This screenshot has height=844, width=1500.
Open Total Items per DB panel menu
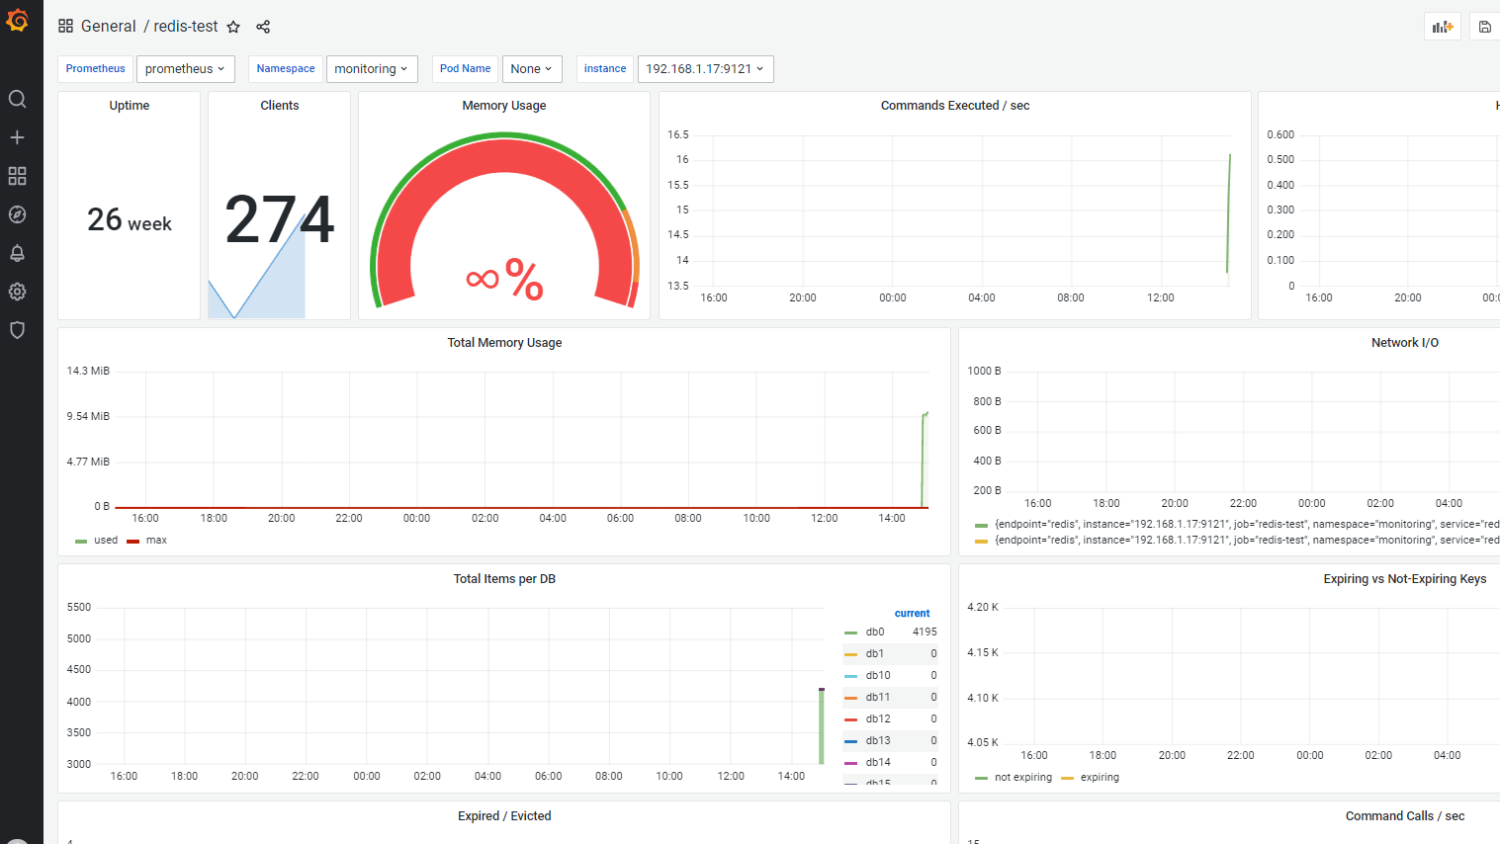click(x=504, y=579)
